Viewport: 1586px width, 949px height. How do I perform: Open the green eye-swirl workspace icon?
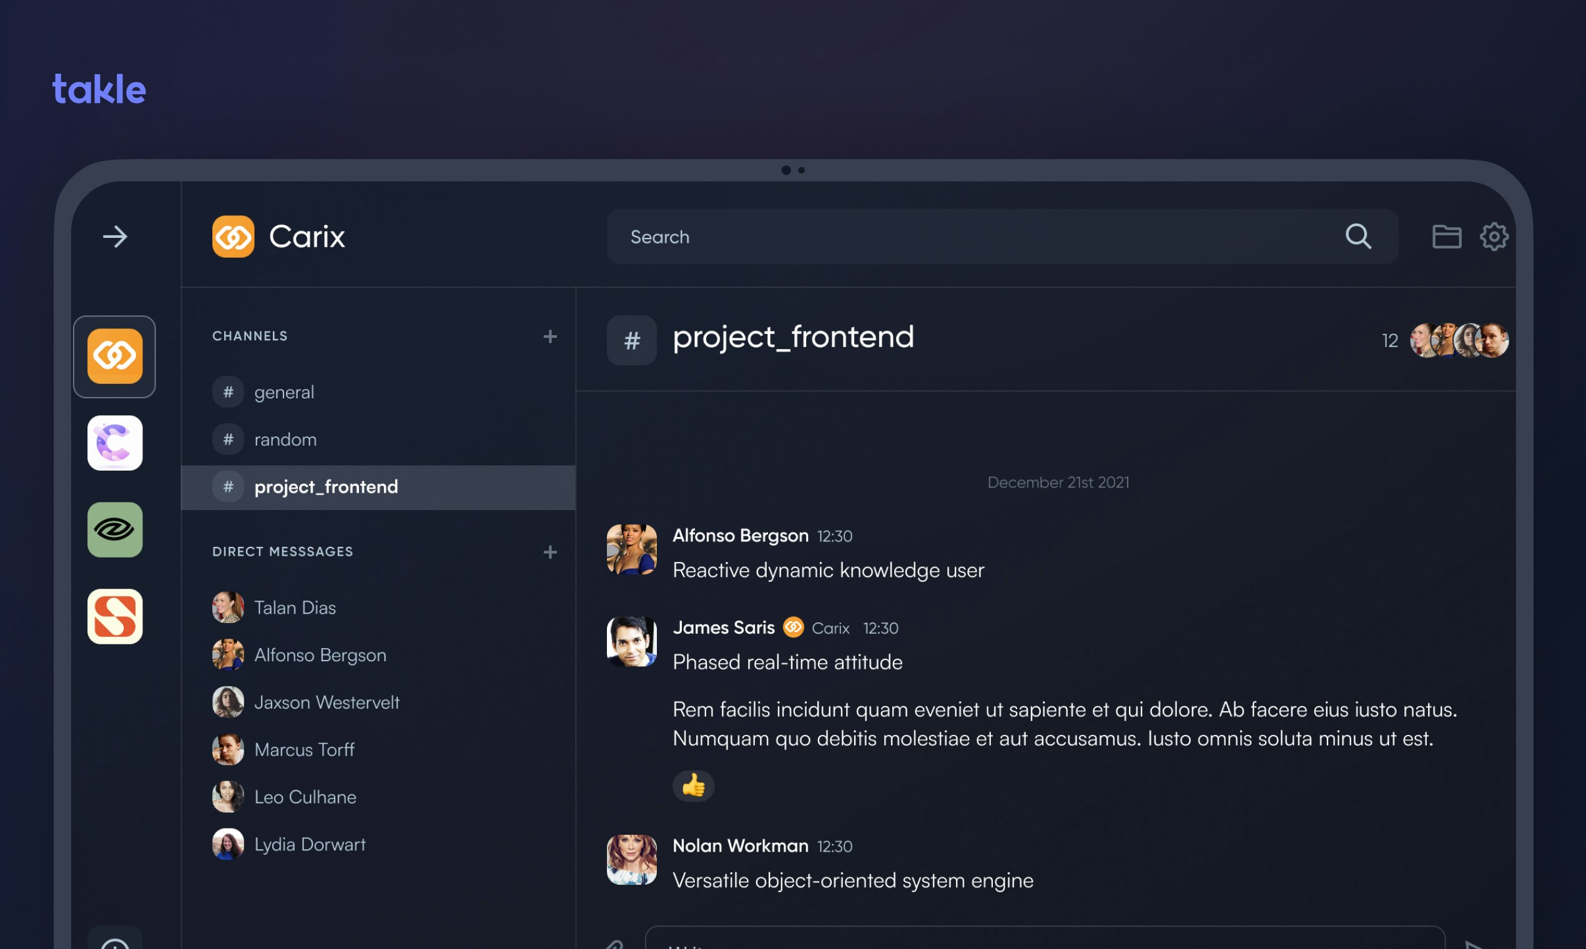(115, 529)
